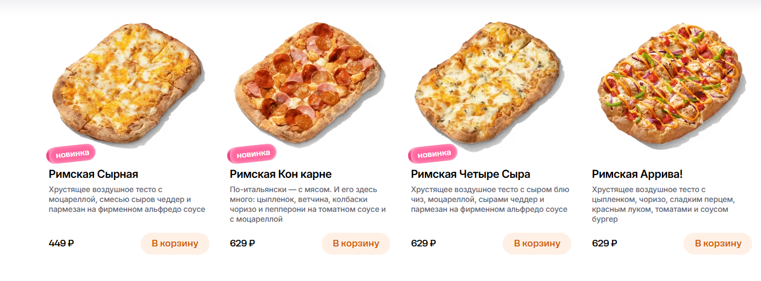Select the 629 ₽ price of Кон карне
761x281 pixels.
[x=242, y=243]
